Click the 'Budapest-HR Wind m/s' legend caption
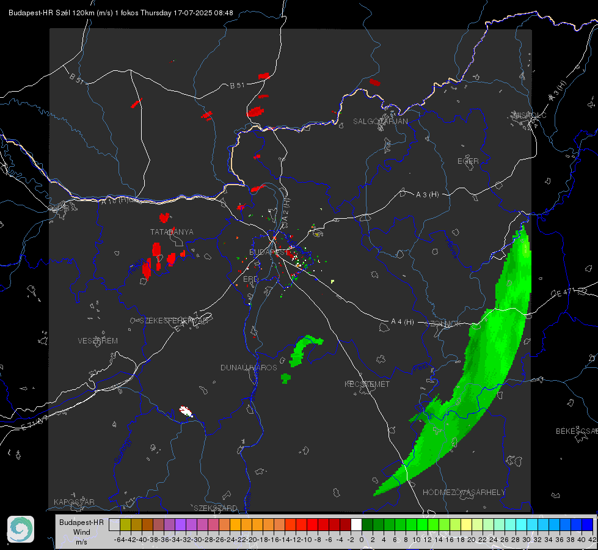This screenshot has width=598, height=550. point(82,532)
